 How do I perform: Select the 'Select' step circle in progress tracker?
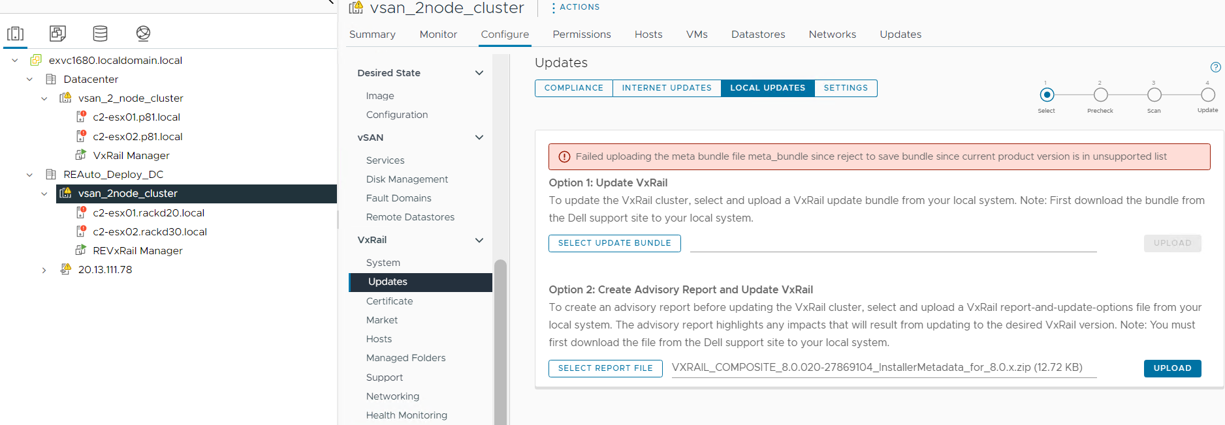pos(1047,95)
